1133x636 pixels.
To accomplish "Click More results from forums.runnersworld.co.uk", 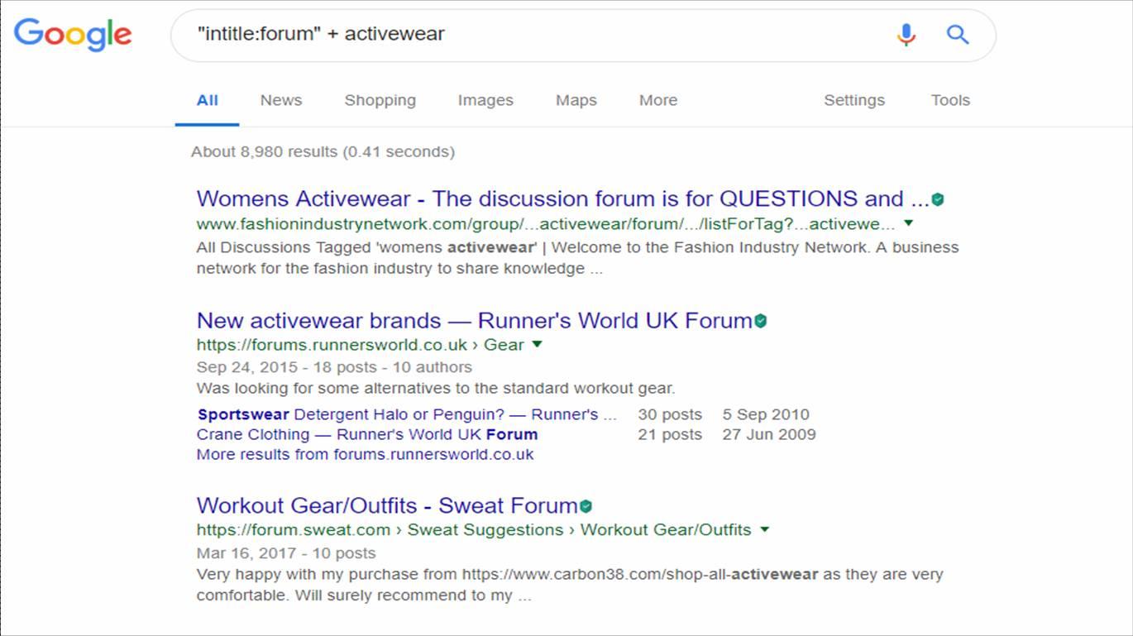I will pos(366,454).
